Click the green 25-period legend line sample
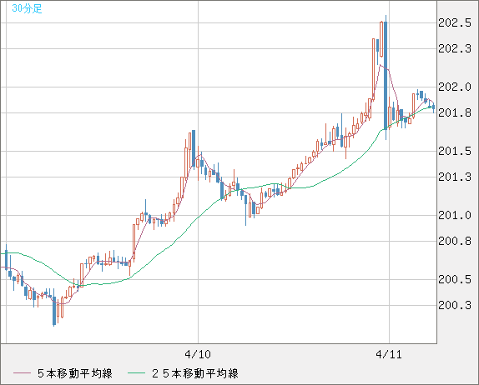The width and height of the screenshot is (479, 385). (x=136, y=373)
